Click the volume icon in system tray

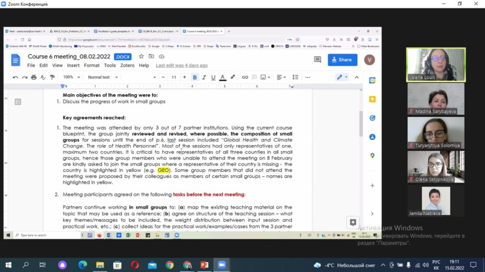click(x=426, y=265)
